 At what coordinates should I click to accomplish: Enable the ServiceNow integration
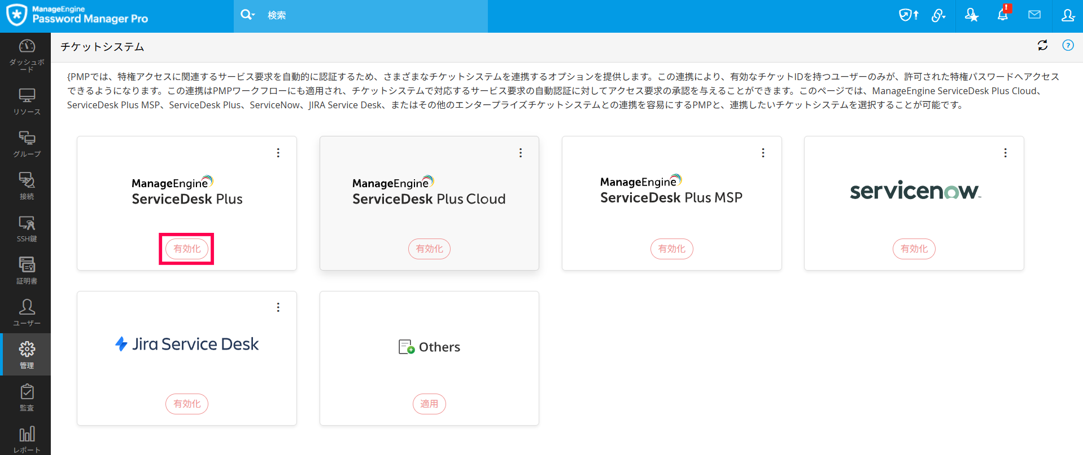914,249
